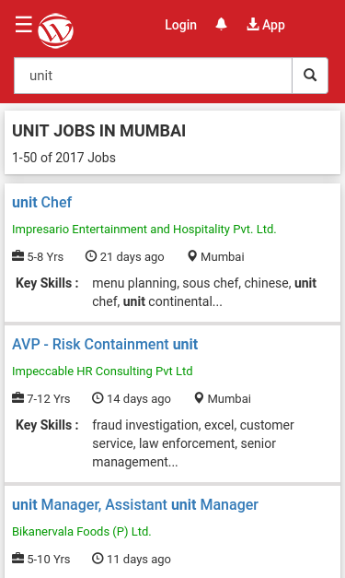Click location pin beside first Mumbai

[x=192, y=256]
